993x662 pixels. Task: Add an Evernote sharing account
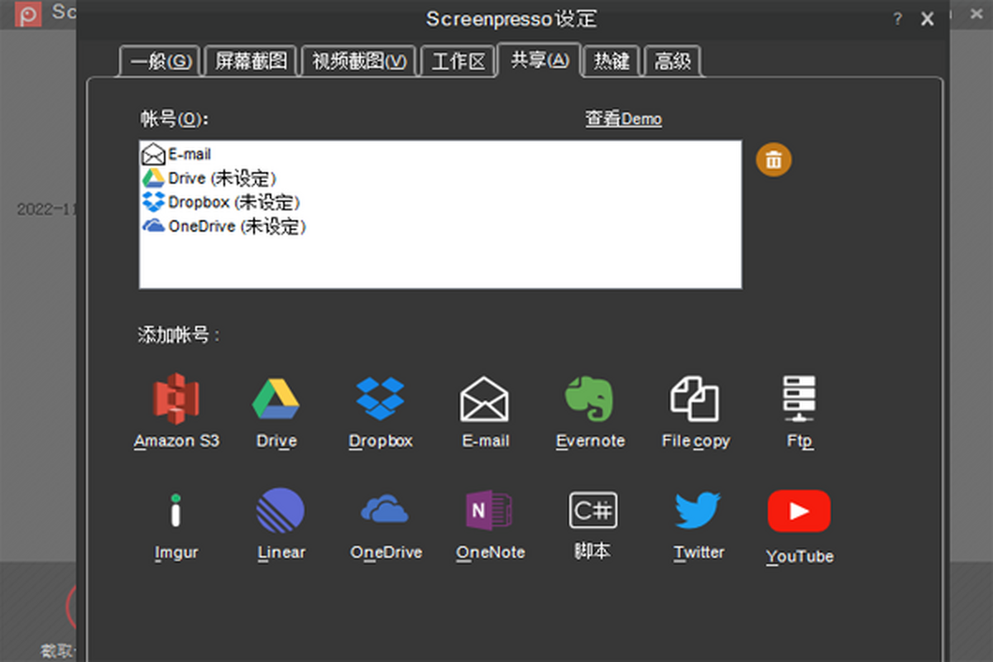coord(589,399)
